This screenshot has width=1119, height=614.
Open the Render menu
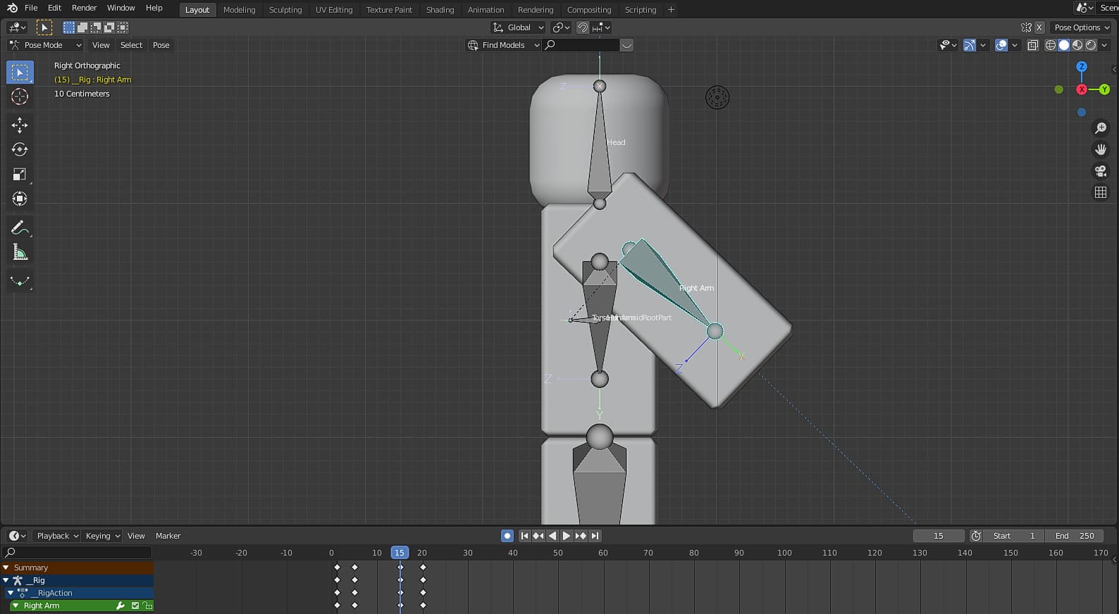click(x=84, y=8)
